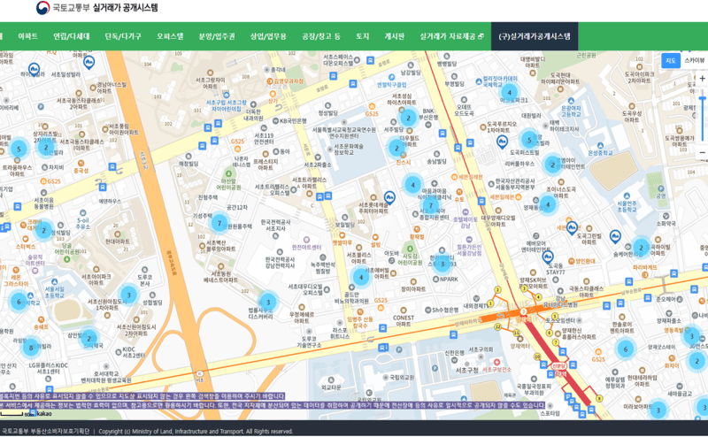Image resolution: width=708 pixels, height=437 pixels.
Task: Zoom out with the minus button
Action: [x=702, y=152]
